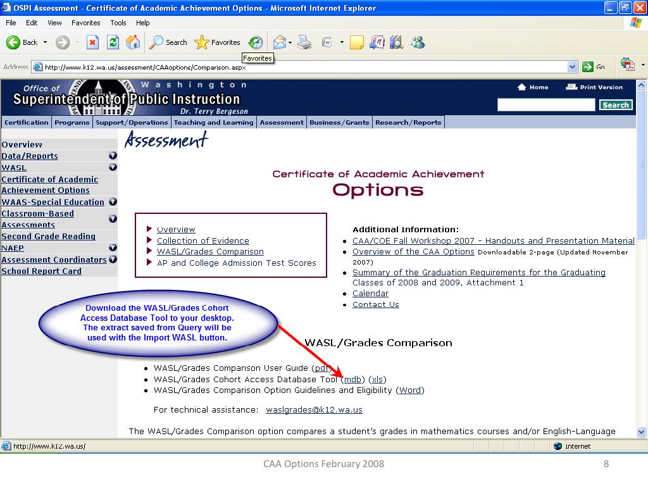Open the Contact Us link

click(x=376, y=304)
